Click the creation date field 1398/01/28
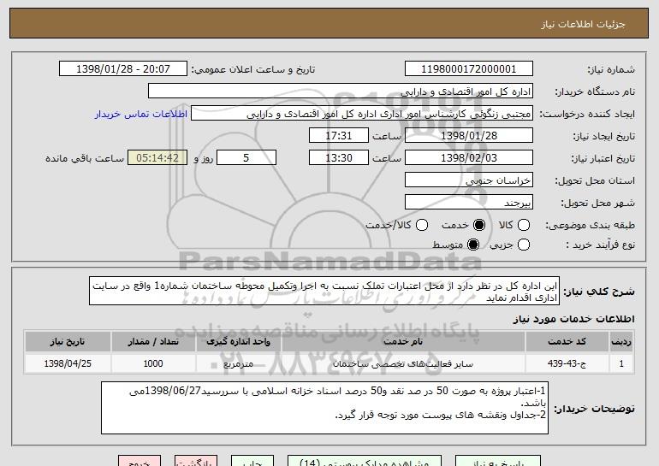 point(469,136)
